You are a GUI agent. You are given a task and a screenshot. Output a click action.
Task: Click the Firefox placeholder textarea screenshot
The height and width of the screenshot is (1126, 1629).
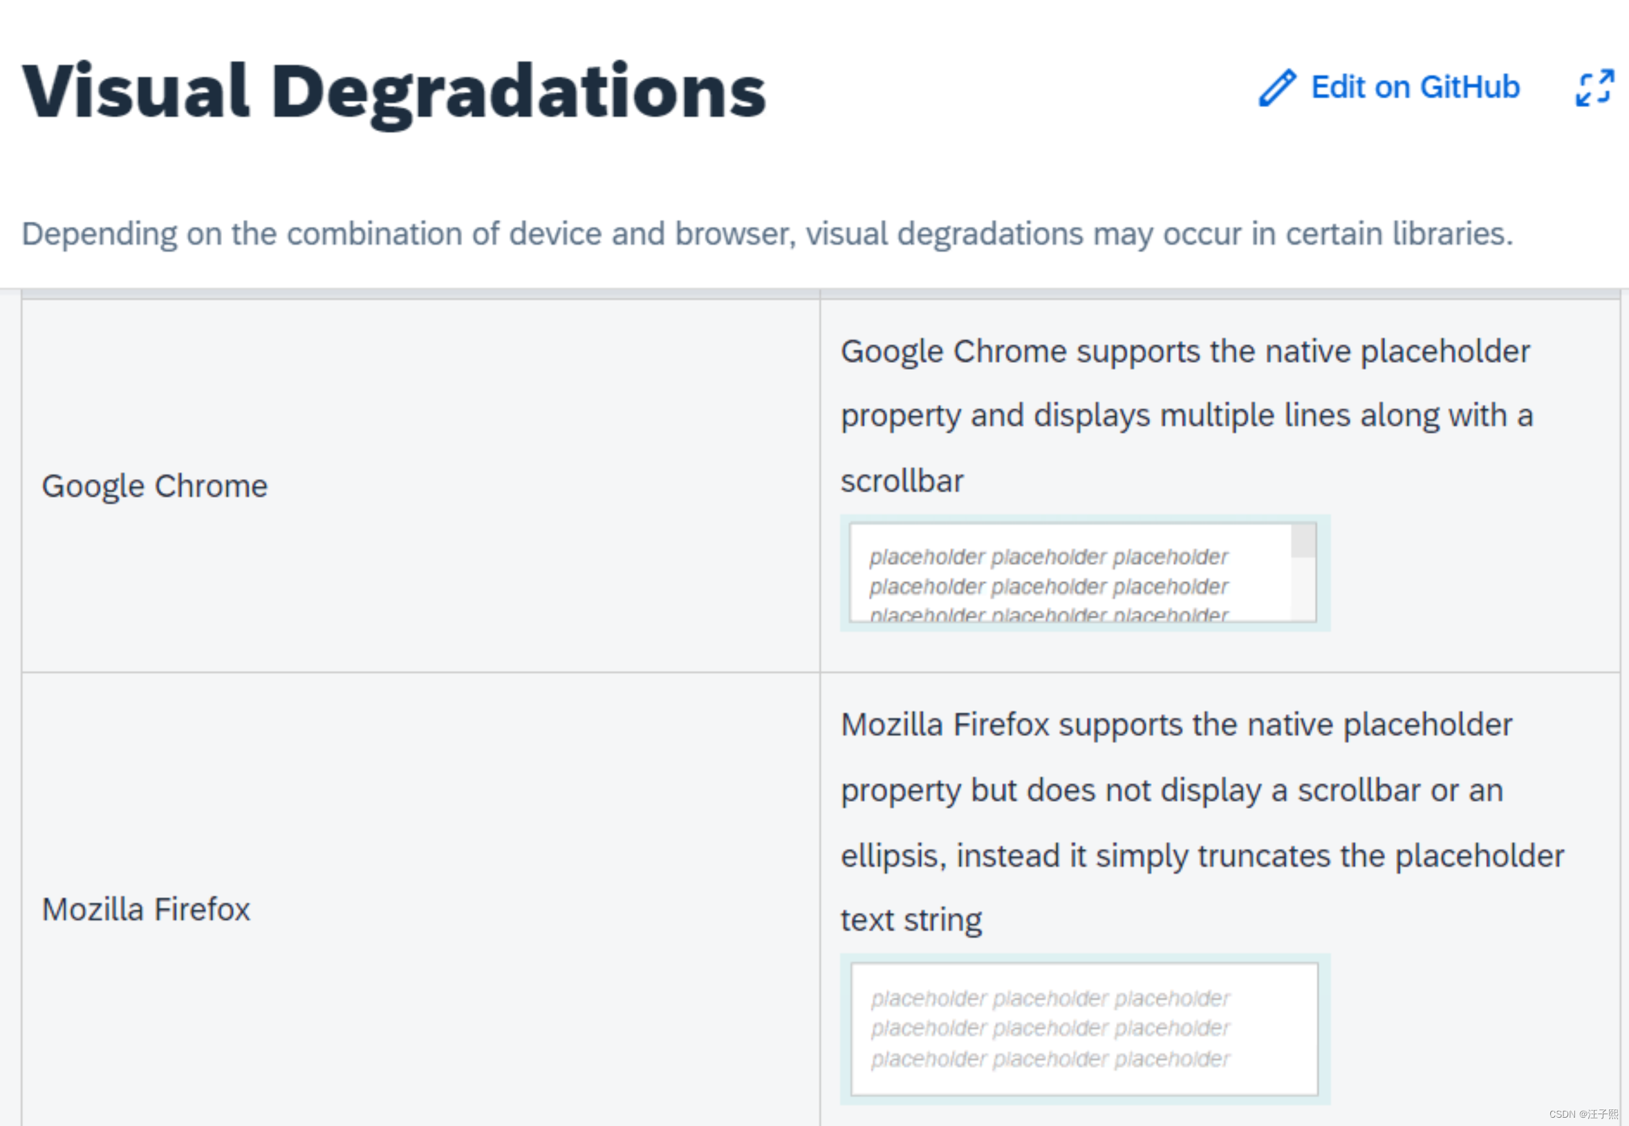point(1085,1029)
